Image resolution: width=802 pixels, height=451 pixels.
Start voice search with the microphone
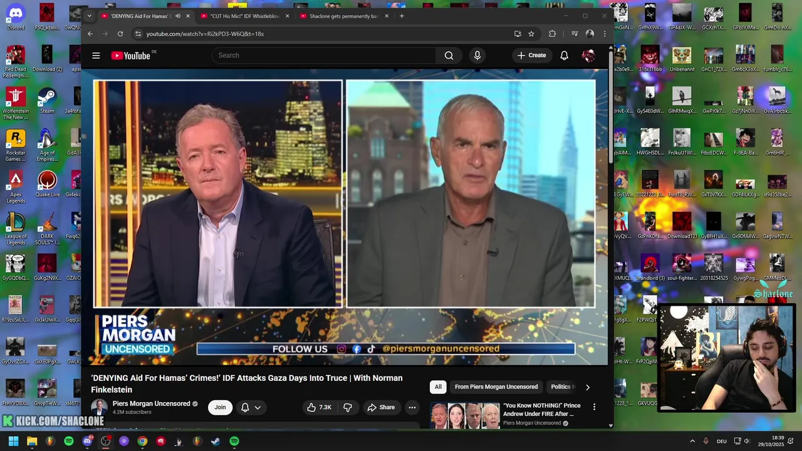click(477, 55)
